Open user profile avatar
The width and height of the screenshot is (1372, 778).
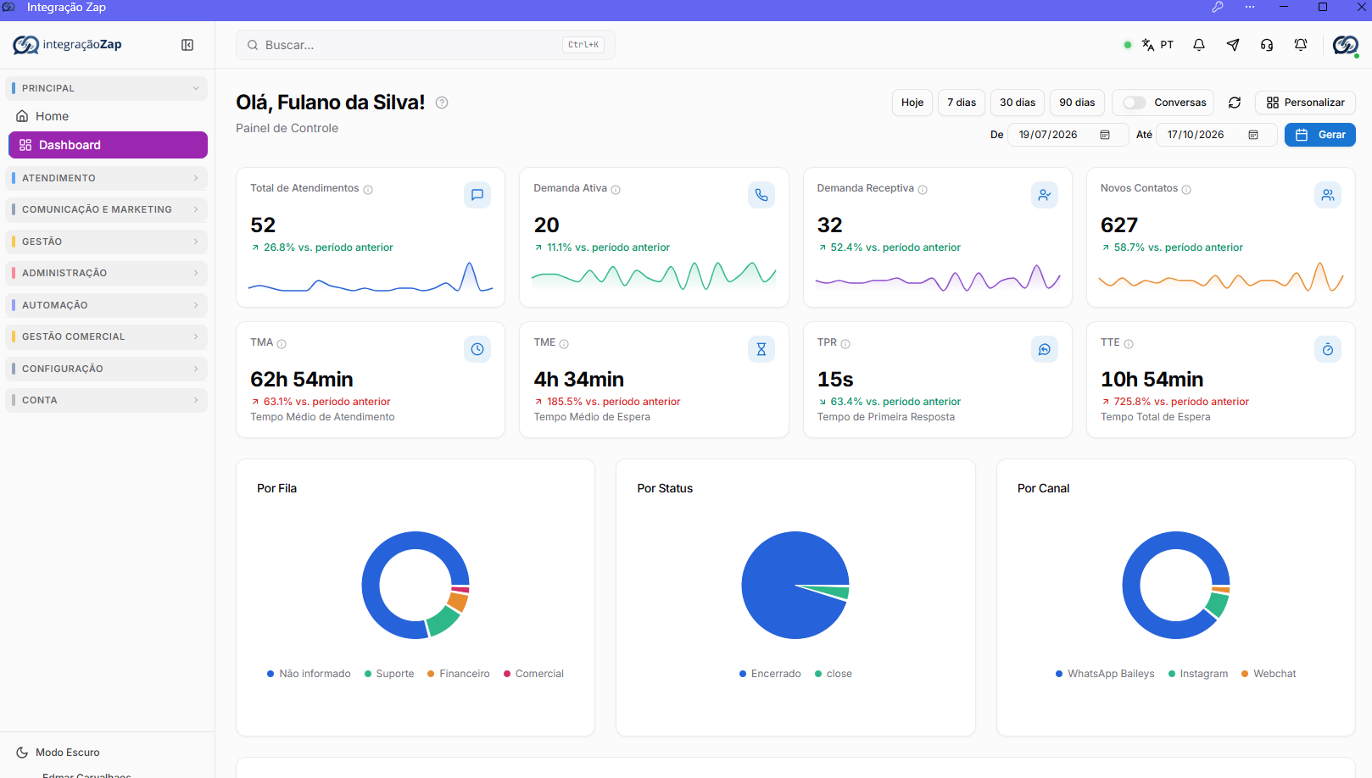coord(1346,45)
